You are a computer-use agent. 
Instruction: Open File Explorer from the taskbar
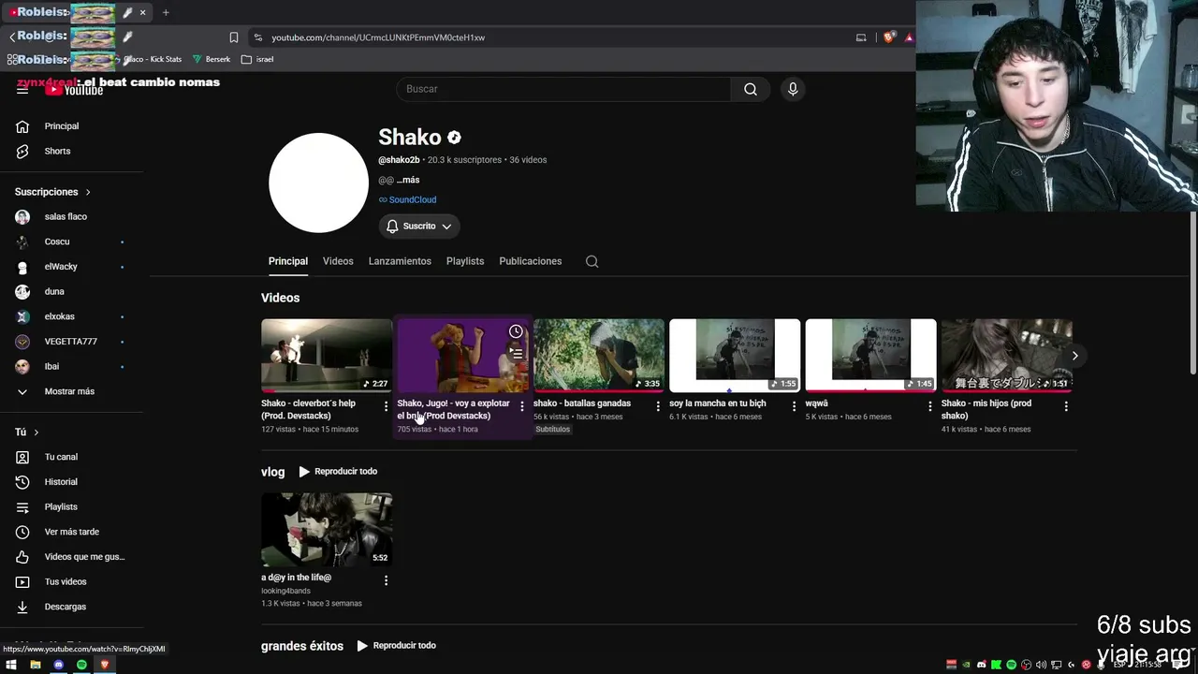click(35, 665)
